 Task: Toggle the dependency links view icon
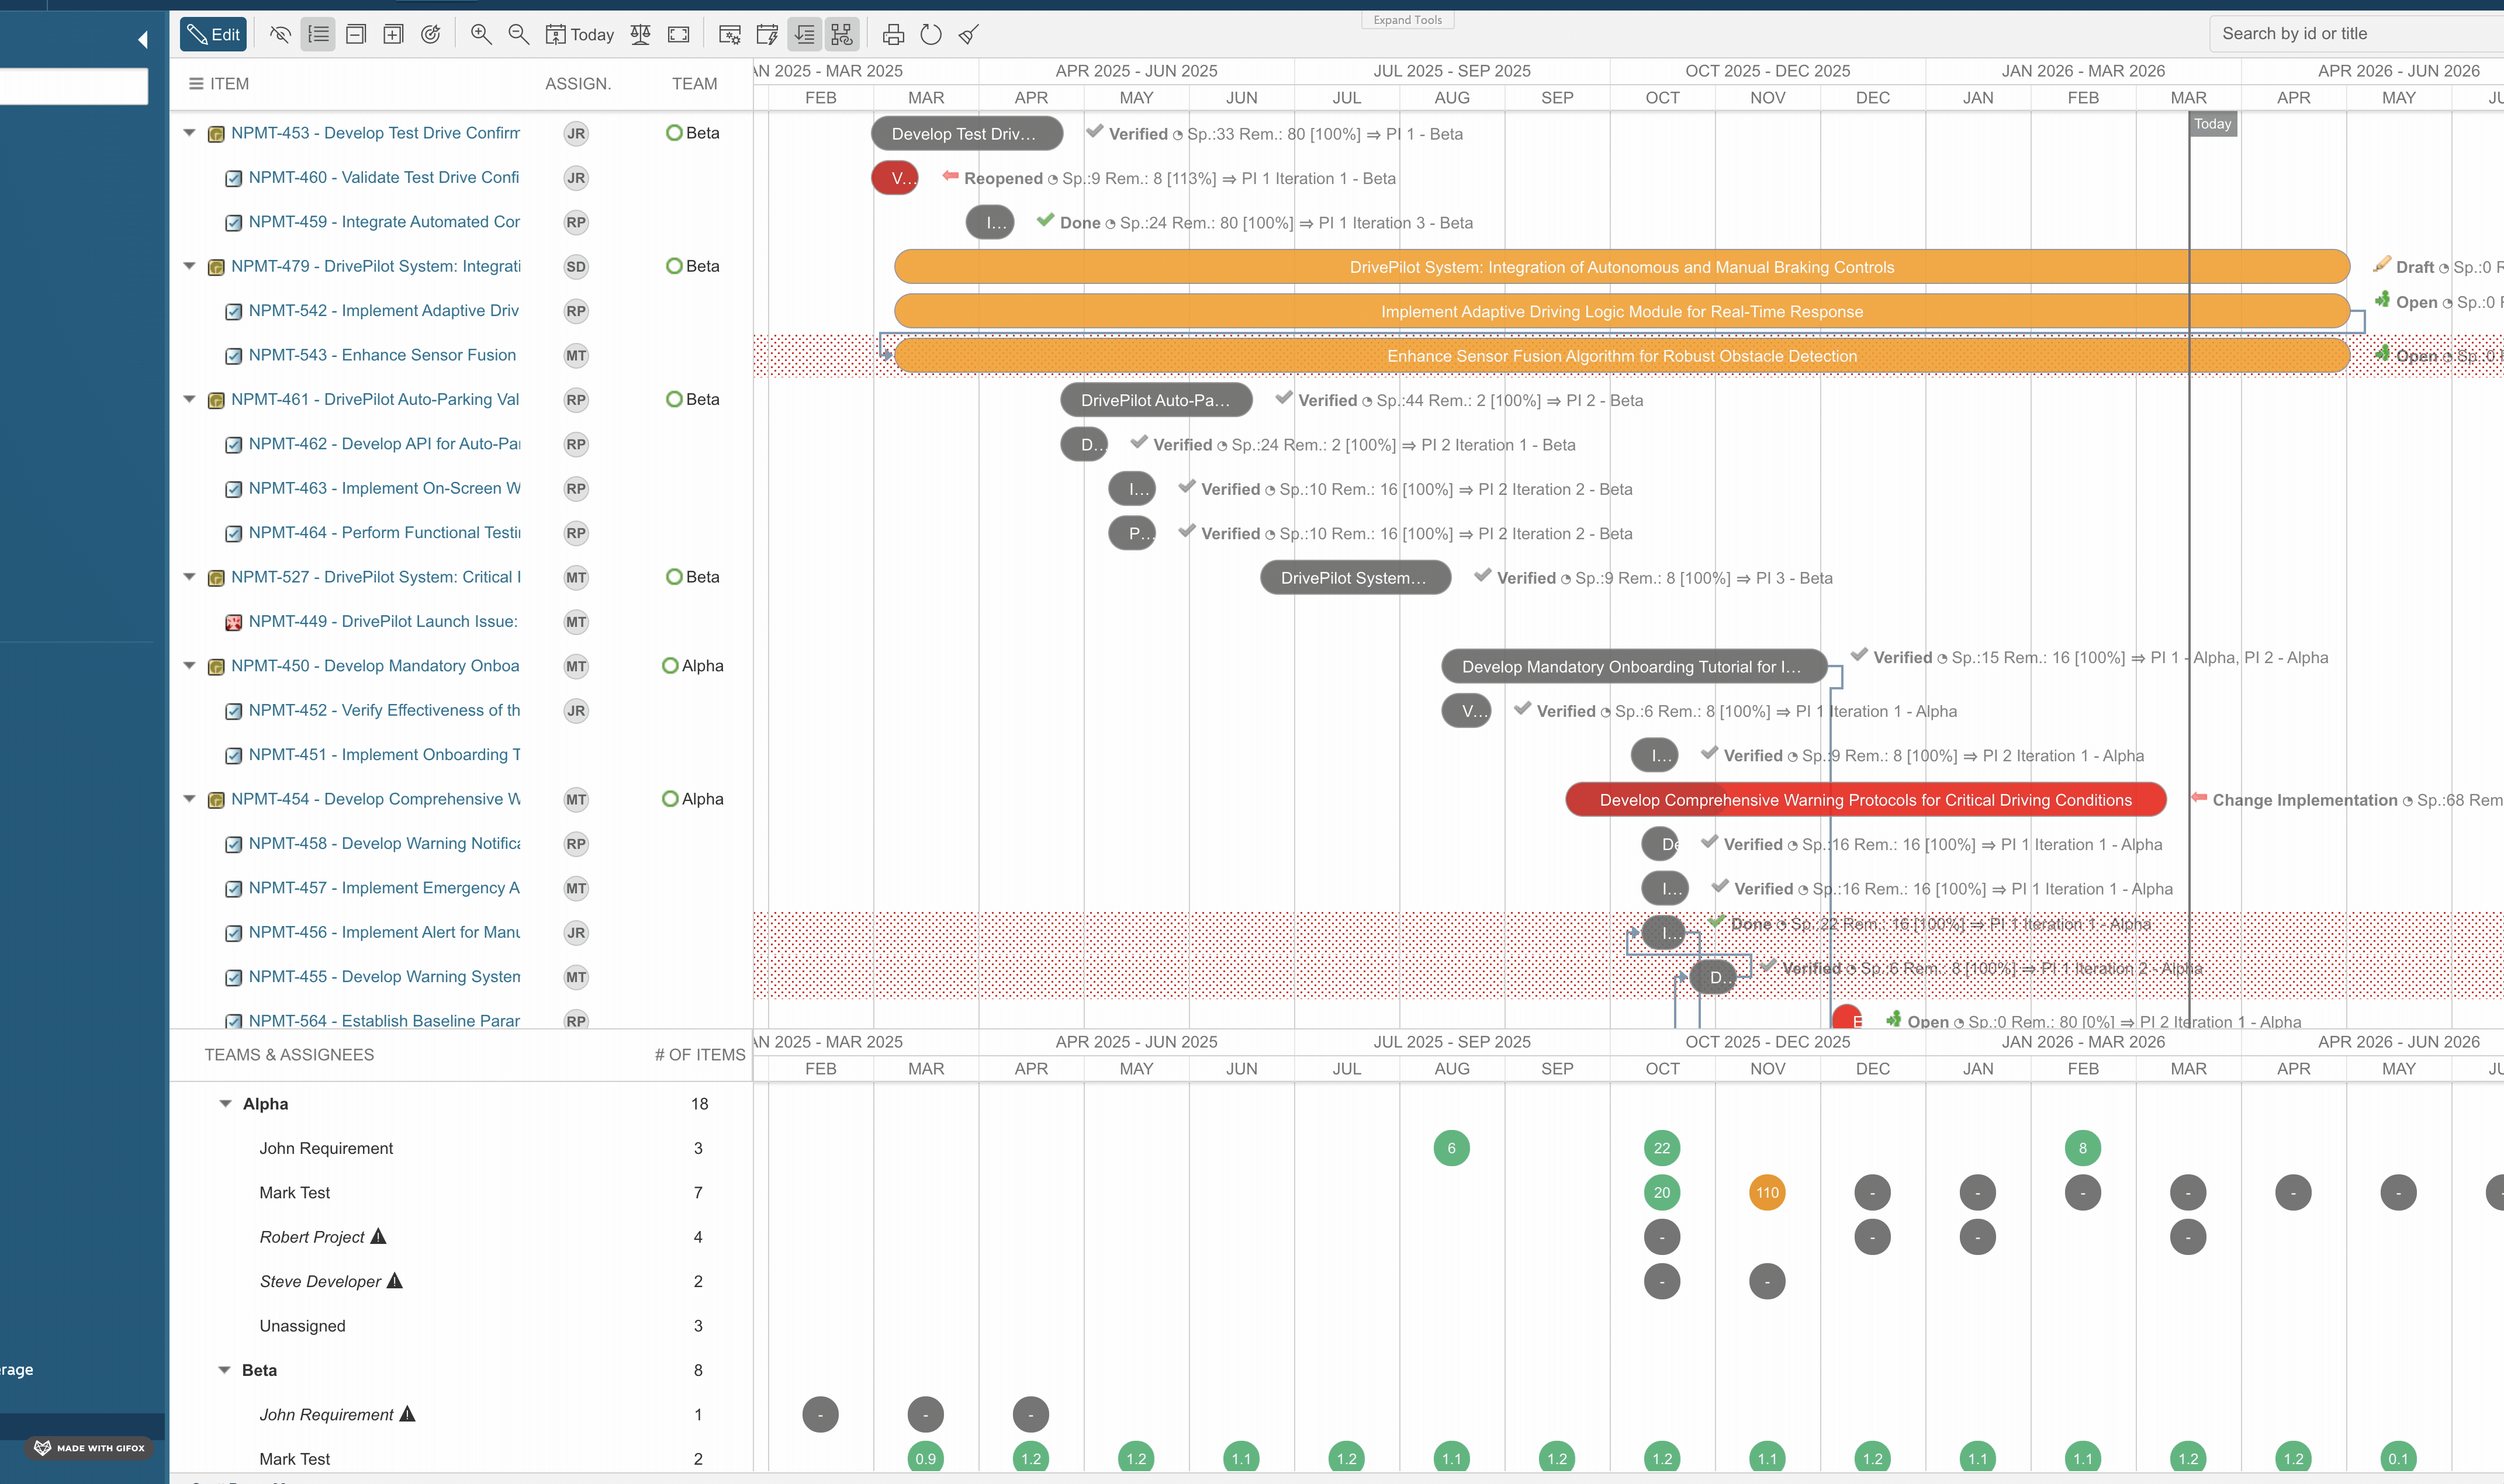tap(842, 35)
